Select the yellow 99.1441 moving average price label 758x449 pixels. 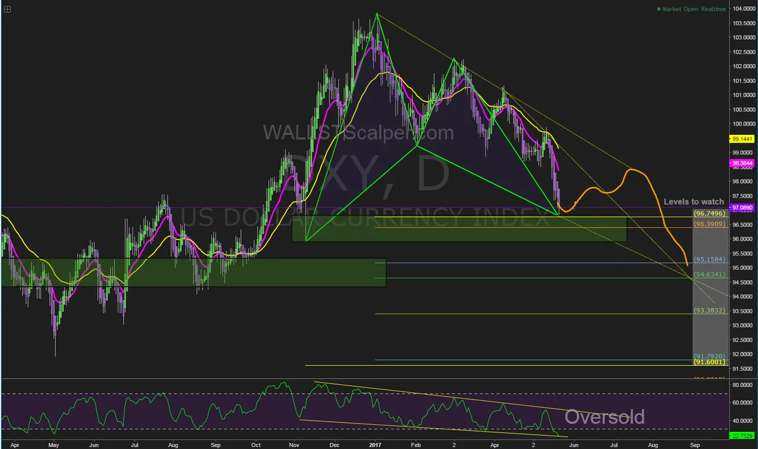point(743,138)
